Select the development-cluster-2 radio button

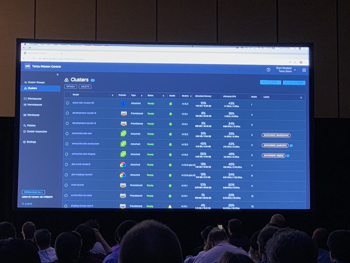pyautogui.click(x=67, y=123)
